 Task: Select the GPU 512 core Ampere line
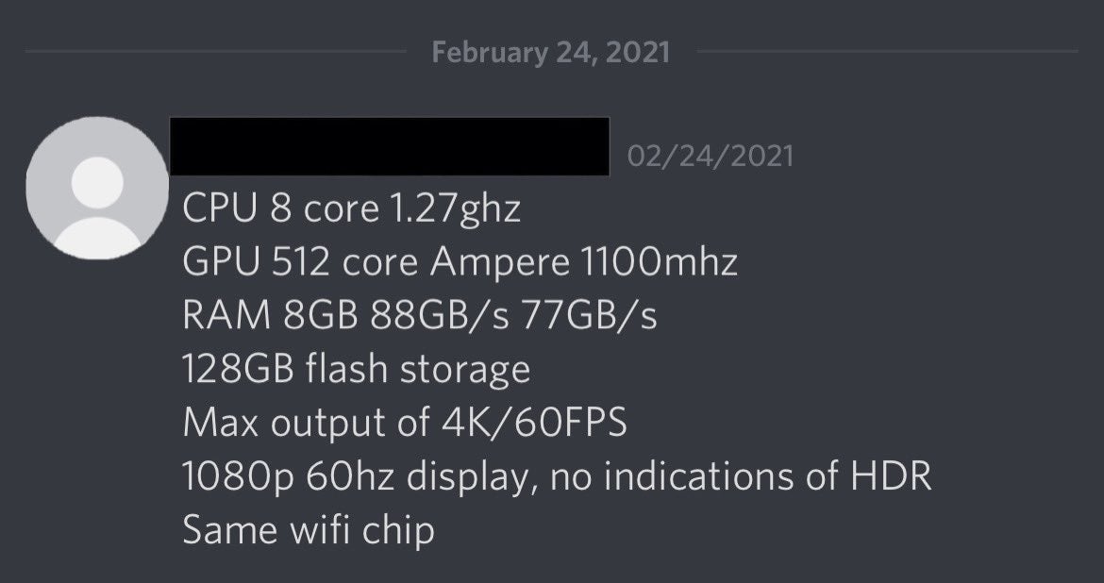(460, 262)
